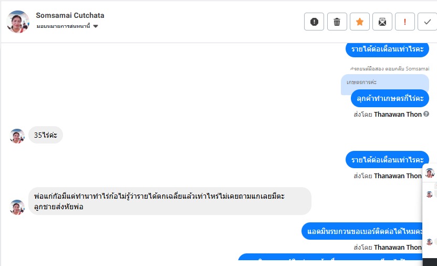Mark conversation done with checkmark icon
The height and width of the screenshot is (266, 437).
click(x=427, y=22)
